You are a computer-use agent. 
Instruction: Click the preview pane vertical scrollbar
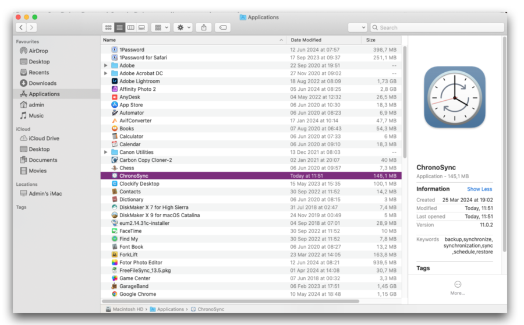click(504, 144)
